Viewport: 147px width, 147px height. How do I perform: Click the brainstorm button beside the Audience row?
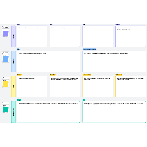tap(5, 53)
